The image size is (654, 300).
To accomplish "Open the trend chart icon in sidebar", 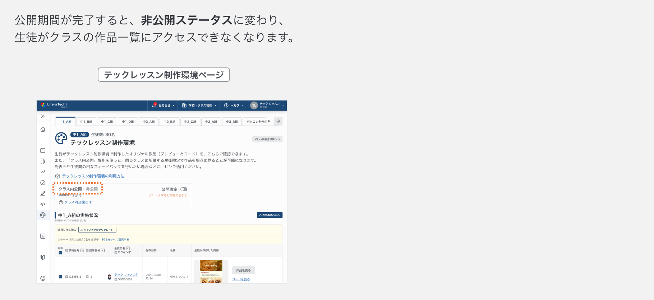I will [43, 172].
